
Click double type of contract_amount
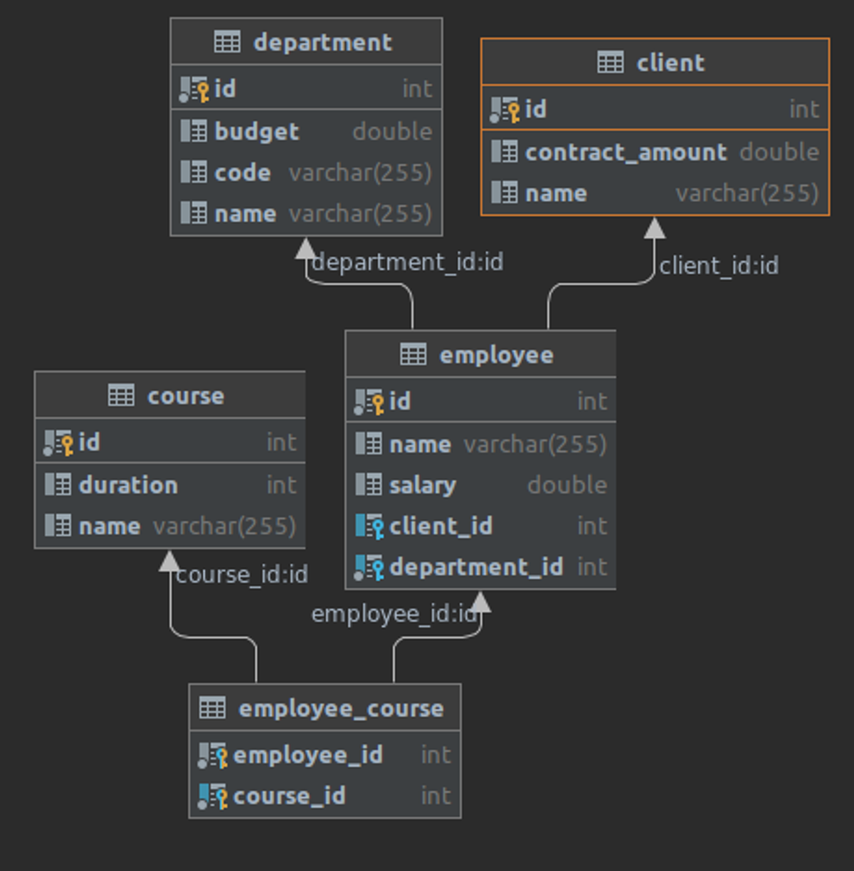780,152
